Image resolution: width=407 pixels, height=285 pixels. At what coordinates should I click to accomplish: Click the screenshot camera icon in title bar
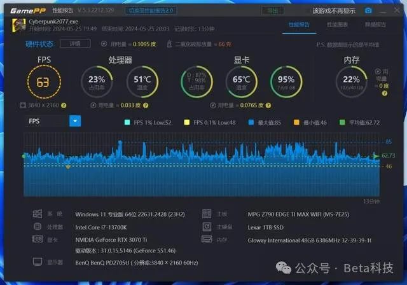tap(368, 10)
